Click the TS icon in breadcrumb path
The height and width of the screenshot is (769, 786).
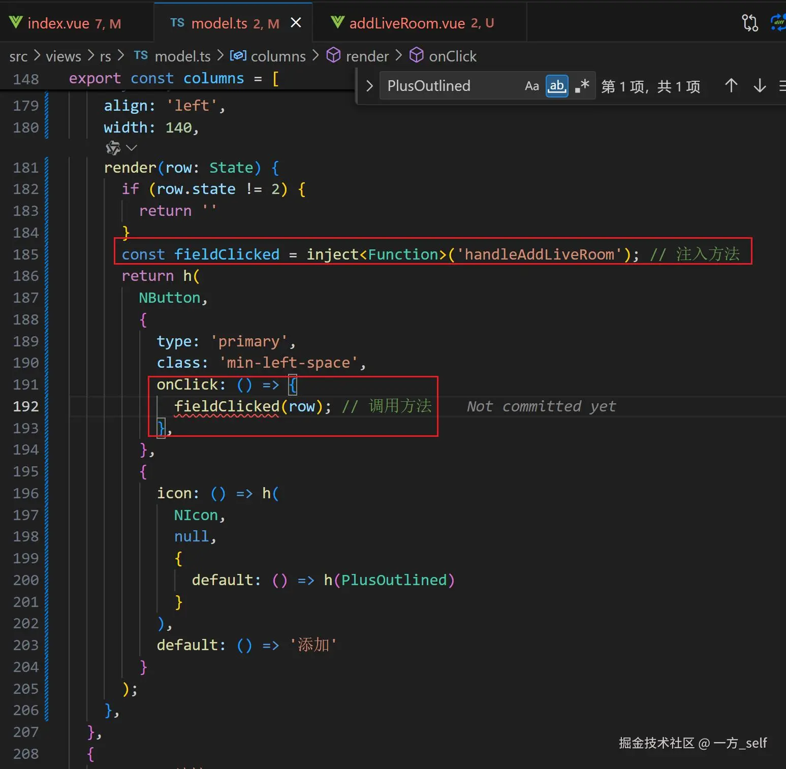141,55
